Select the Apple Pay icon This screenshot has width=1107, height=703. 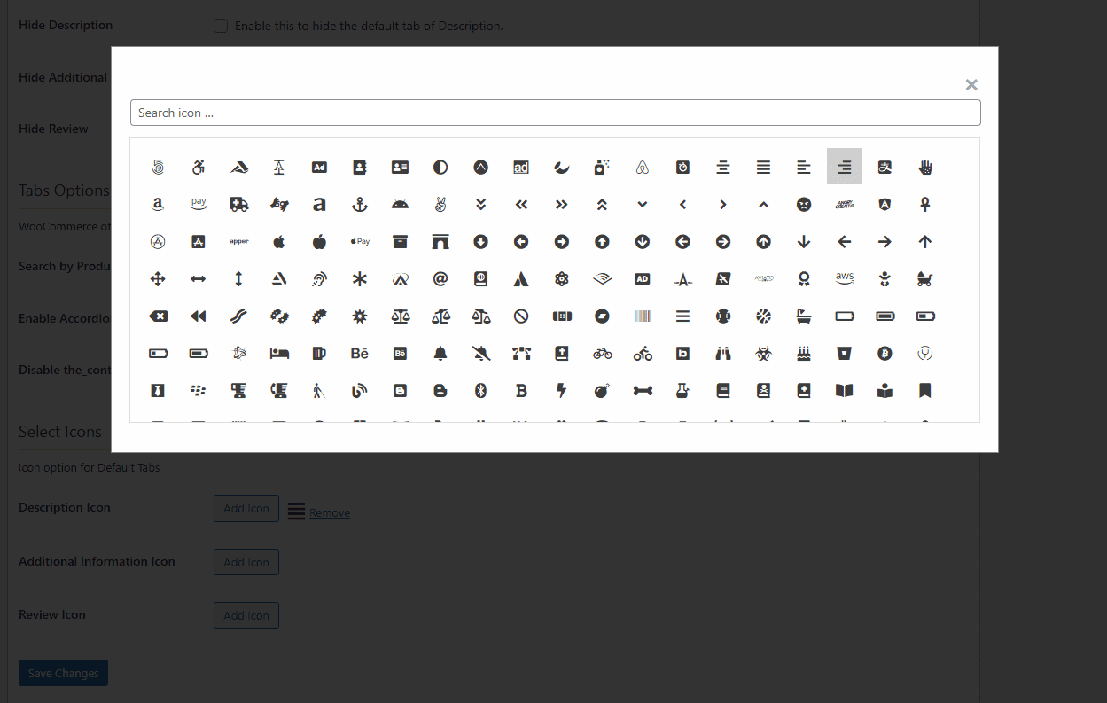[359, 242]
